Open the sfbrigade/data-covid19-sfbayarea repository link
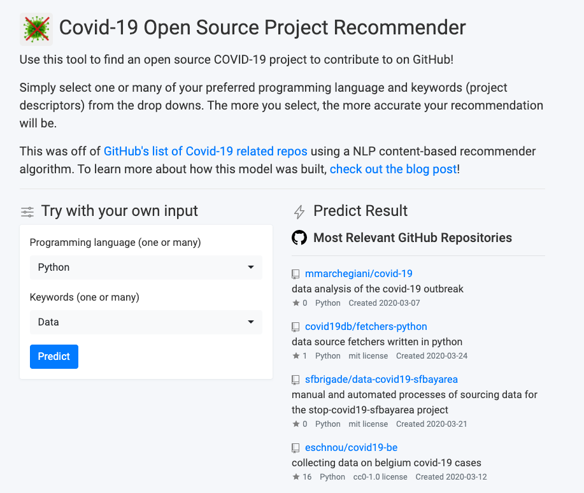Screen dimensions: 584x493 (x=381, y=380)
